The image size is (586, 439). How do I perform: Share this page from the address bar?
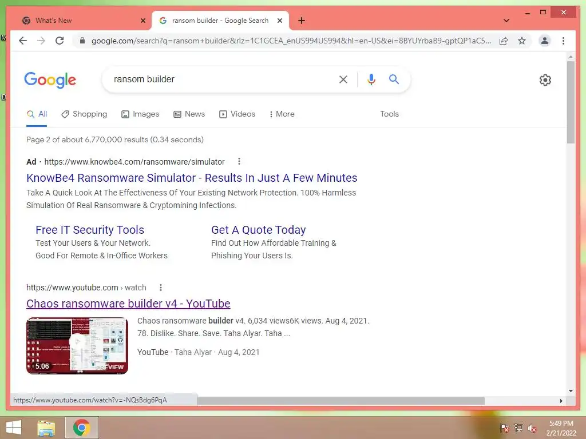504,41
